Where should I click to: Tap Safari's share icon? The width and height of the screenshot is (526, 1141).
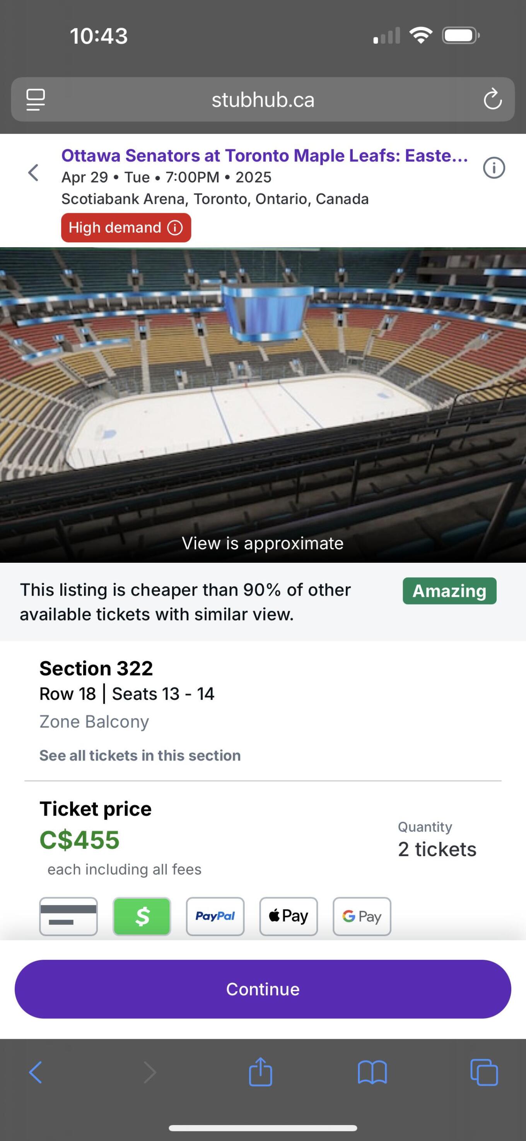(260, 1072)
